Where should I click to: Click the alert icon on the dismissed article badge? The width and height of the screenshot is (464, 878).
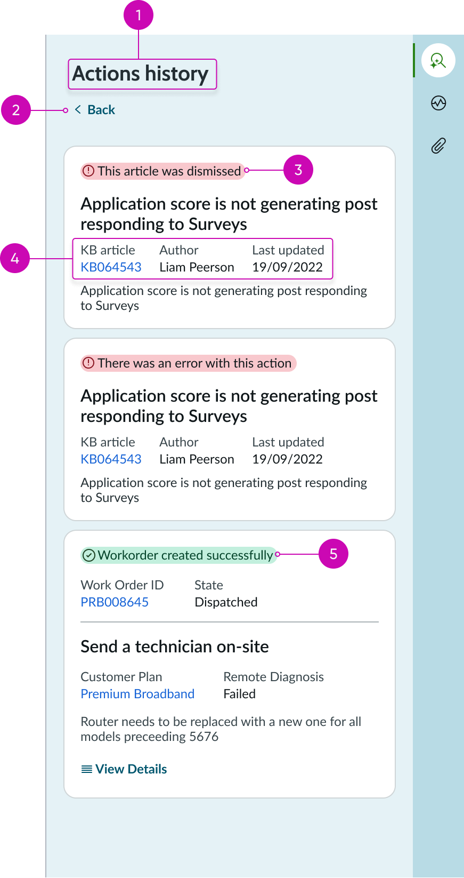[x=88, y=171]
